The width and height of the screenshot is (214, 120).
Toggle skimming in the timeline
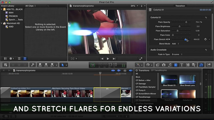(x=113, y=70)
